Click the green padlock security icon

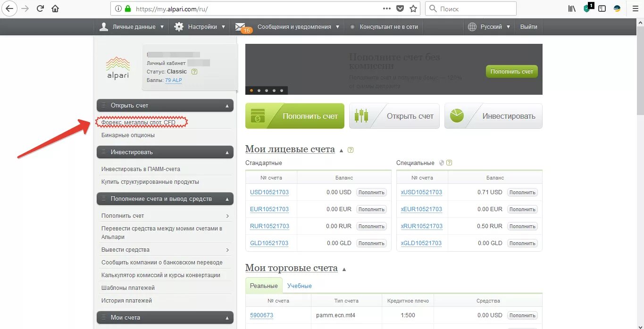(x=128, y=8)
